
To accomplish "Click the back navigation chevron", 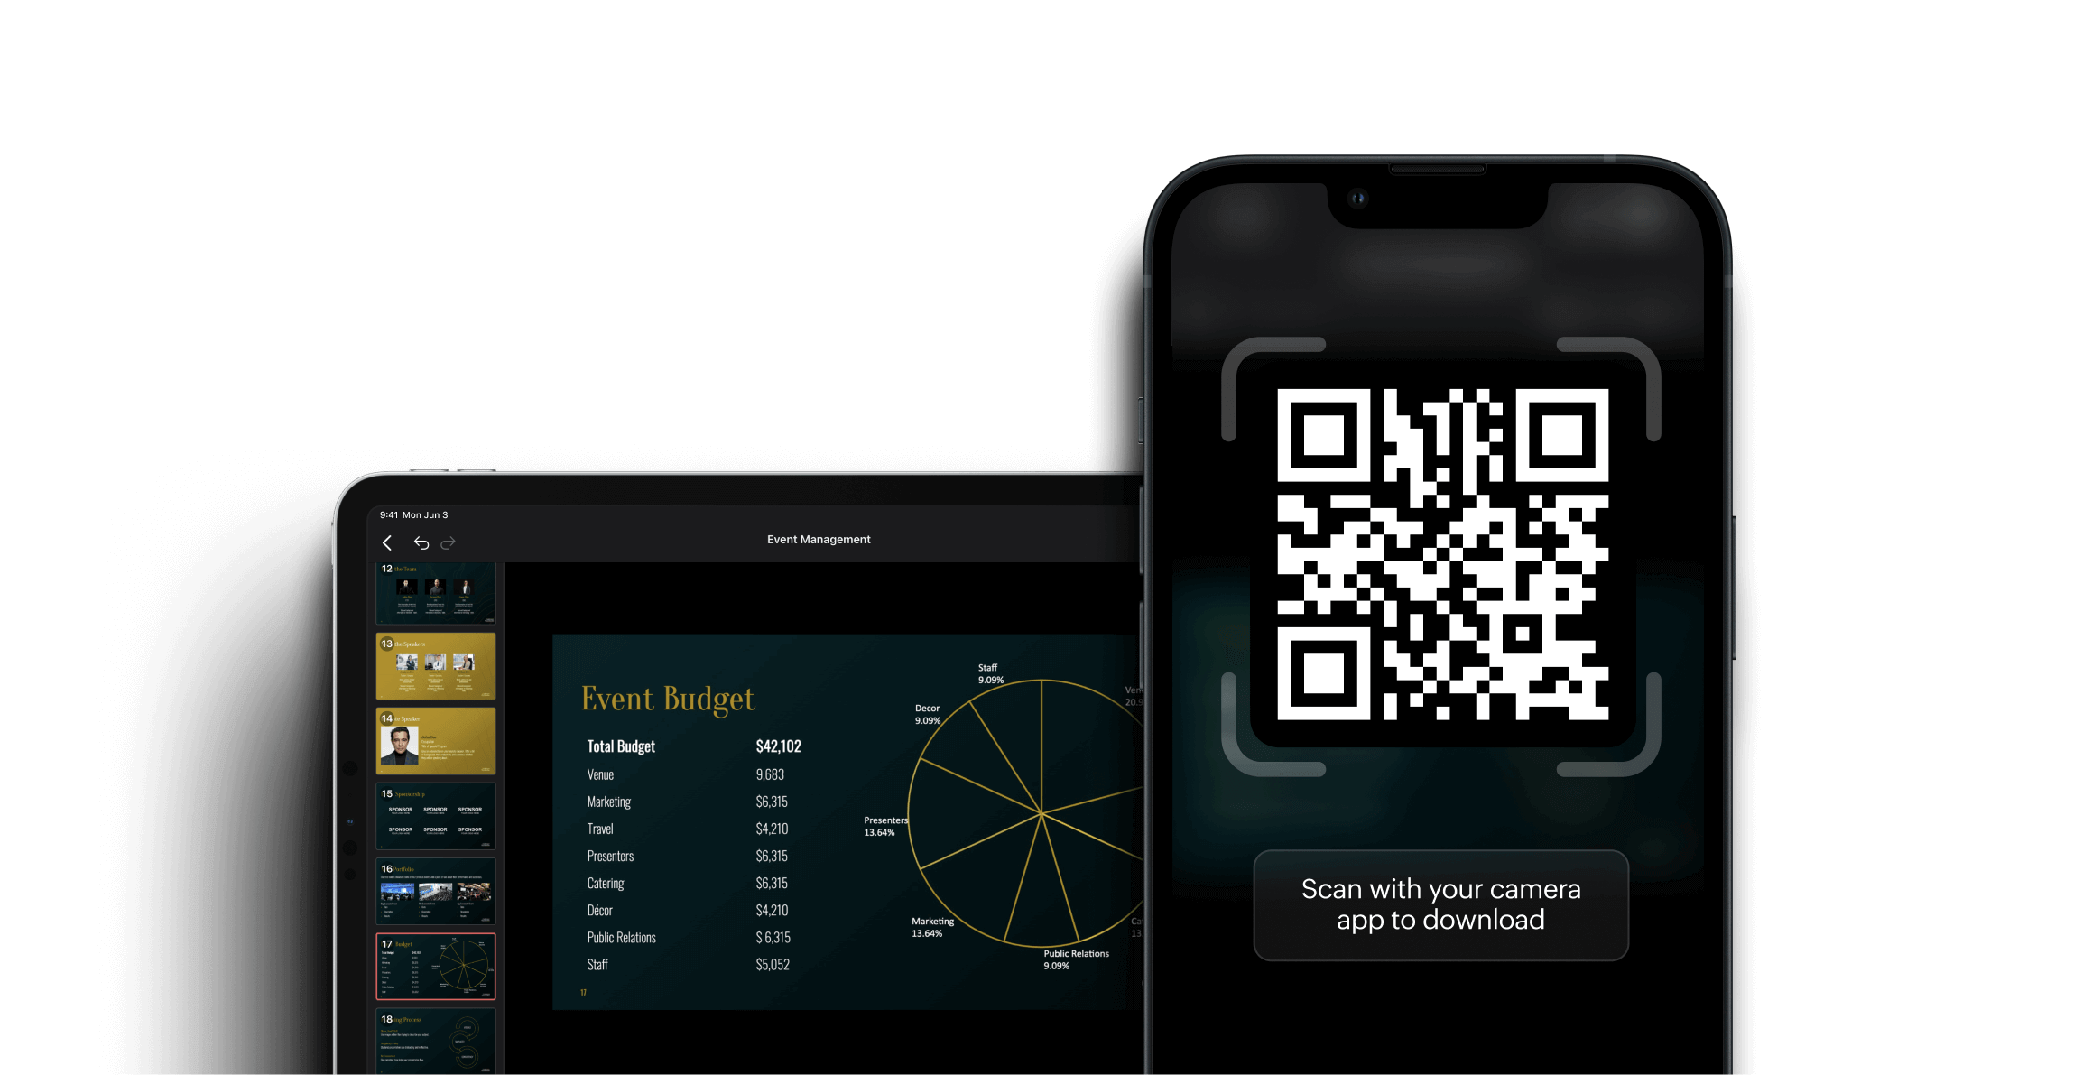I will coord(388,541).
